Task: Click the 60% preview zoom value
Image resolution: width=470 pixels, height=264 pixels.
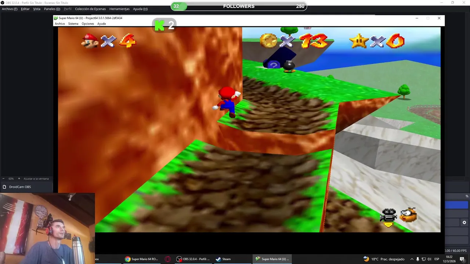Action: coord(11,179)
